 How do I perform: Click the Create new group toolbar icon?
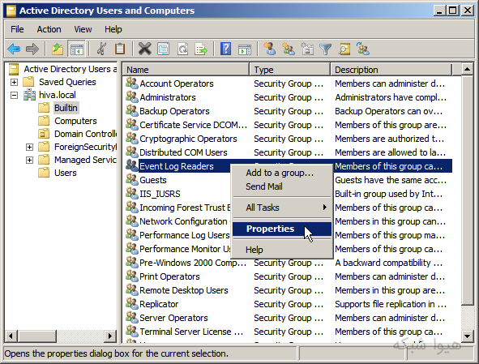(289, 49)
